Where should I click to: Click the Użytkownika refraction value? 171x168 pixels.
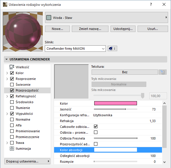tap(103, 115)
